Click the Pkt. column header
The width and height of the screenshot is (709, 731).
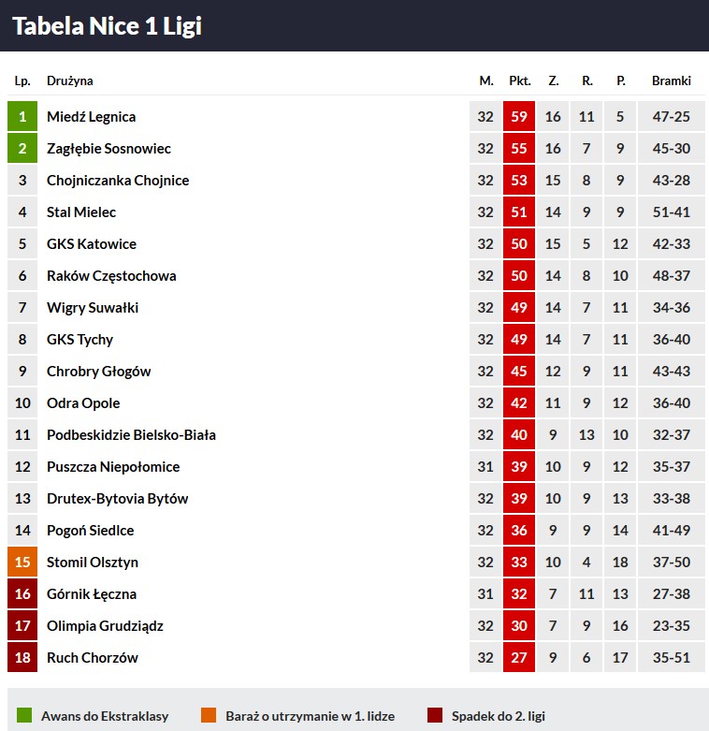pyautogui.click(x=520, y=81)
